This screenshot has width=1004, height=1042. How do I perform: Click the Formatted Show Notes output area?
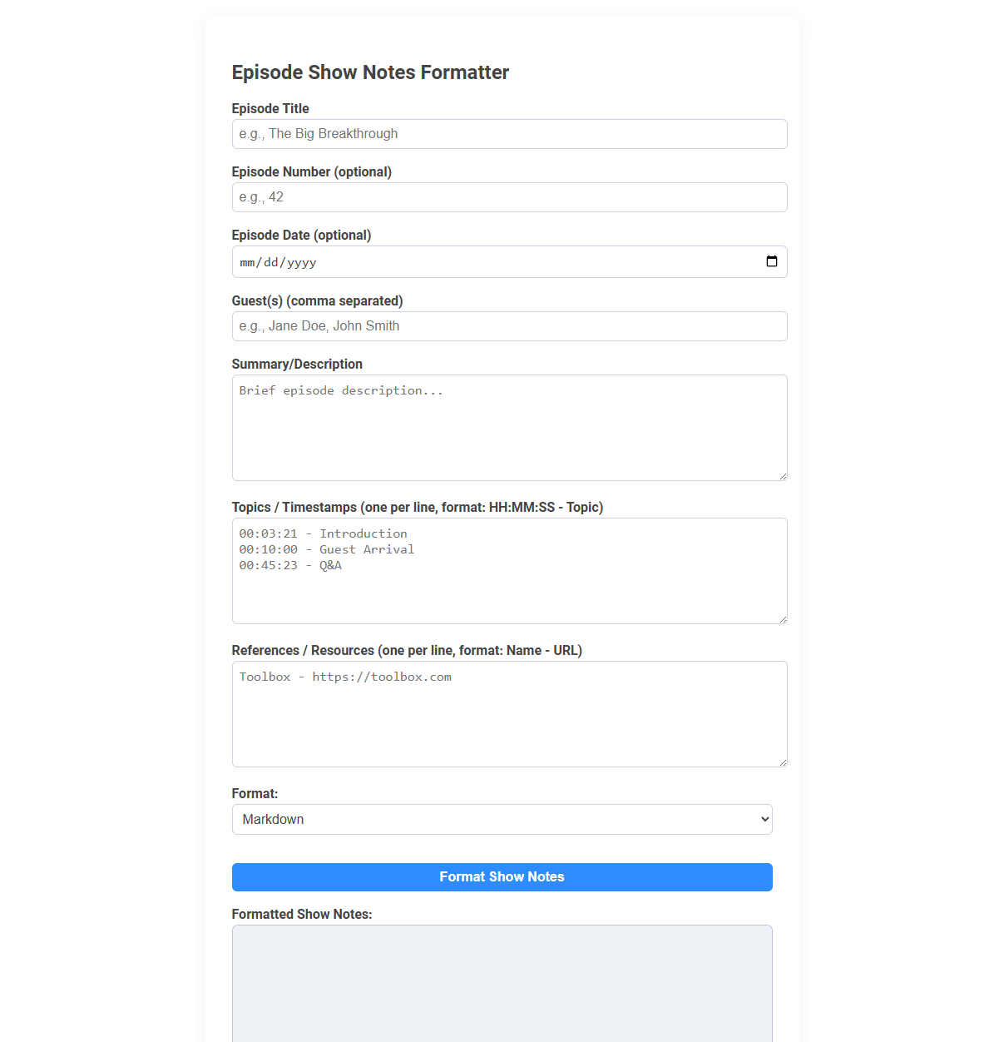(502, 982)
